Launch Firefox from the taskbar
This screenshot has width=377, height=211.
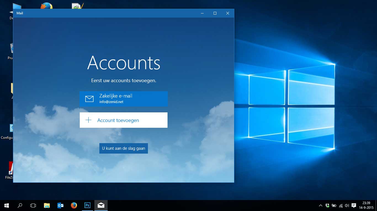pyautogui.click(x=74, y=206)
